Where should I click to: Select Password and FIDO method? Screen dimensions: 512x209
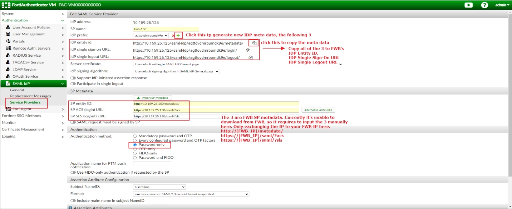coord(135,158)
